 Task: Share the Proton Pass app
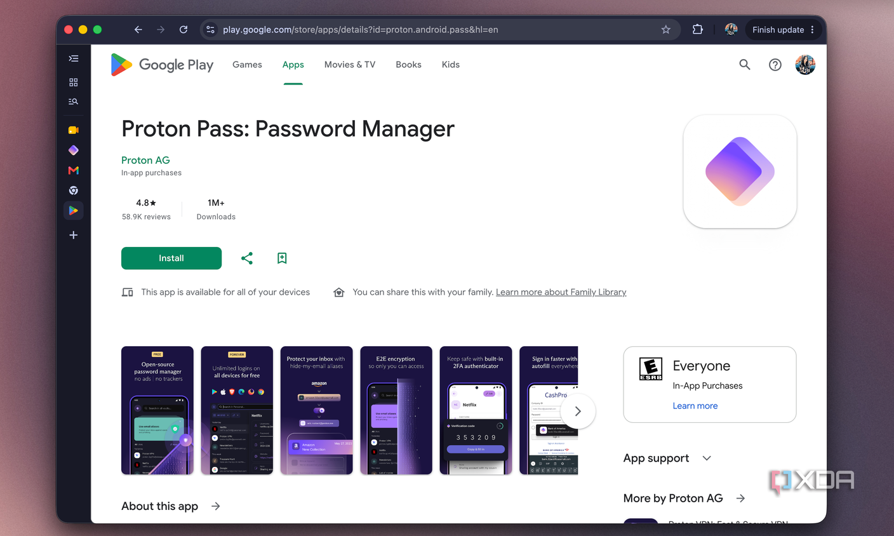pyautogui.click(x=247, y=258)
